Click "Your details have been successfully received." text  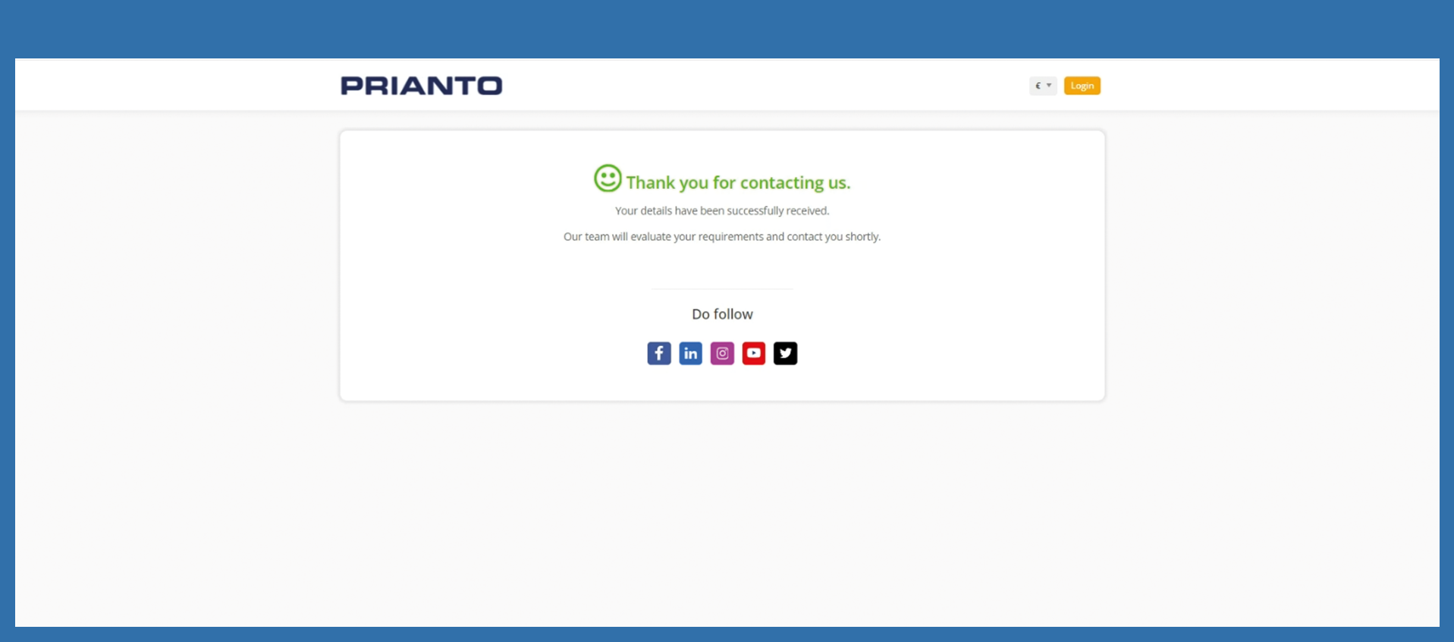click(722, 211)
